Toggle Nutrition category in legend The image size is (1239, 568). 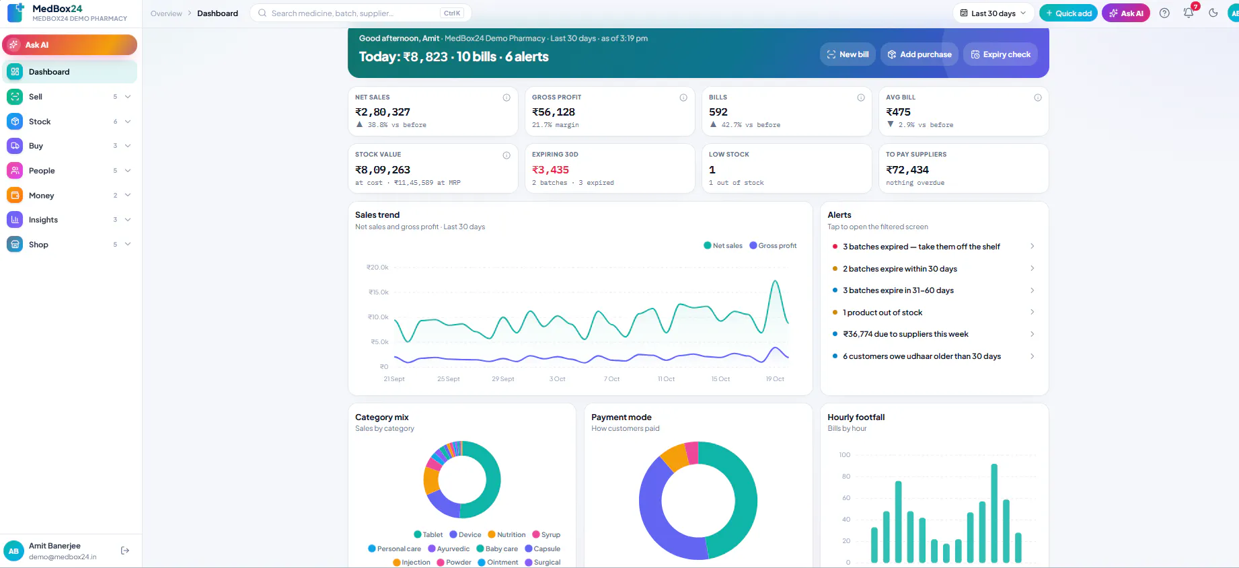pos(506,535)
